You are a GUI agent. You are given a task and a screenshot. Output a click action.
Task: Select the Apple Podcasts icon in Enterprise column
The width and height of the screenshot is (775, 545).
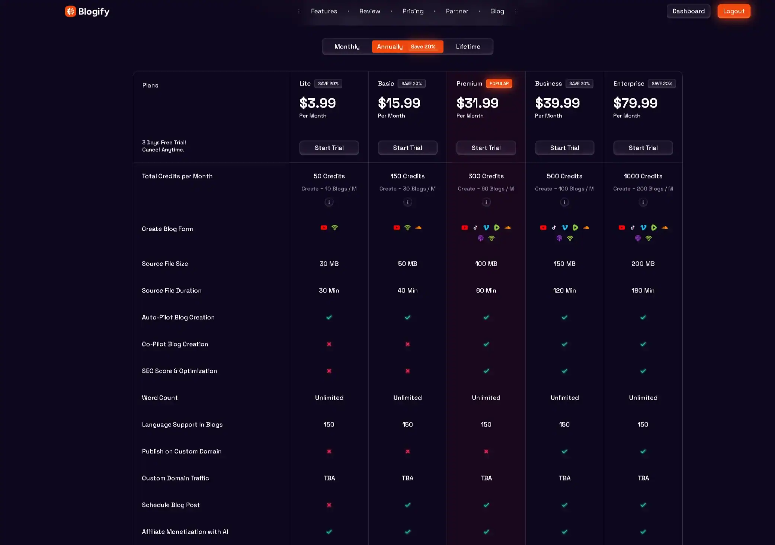638,238
